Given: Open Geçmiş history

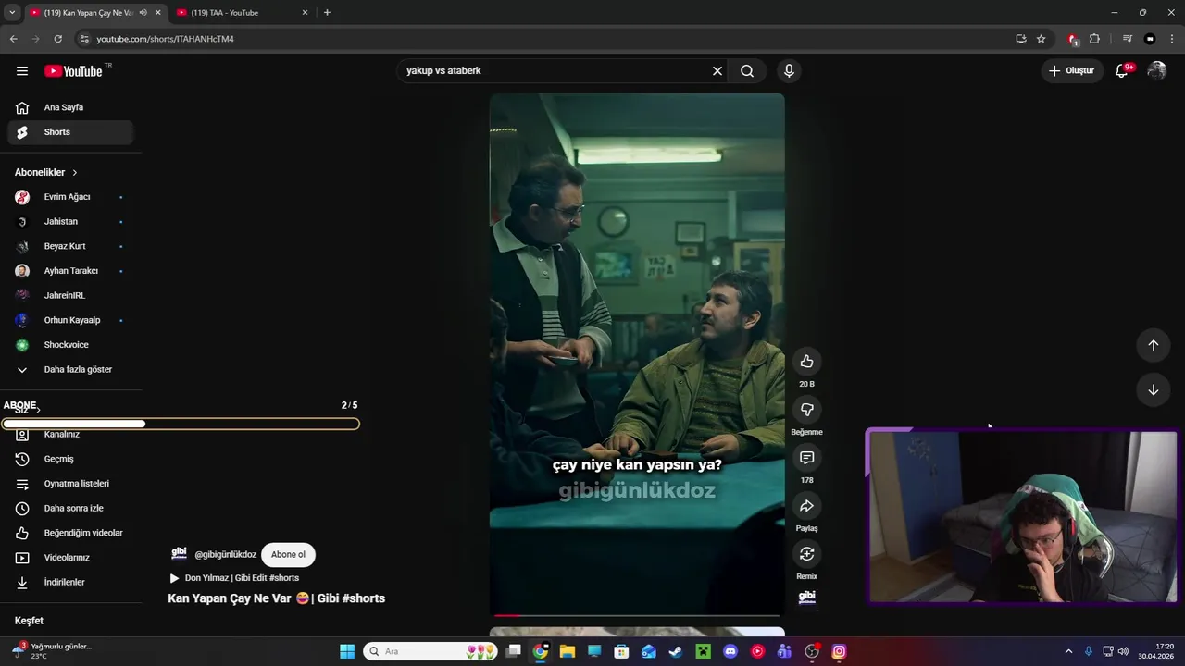Looking at the screenshot, I should 70,460.
